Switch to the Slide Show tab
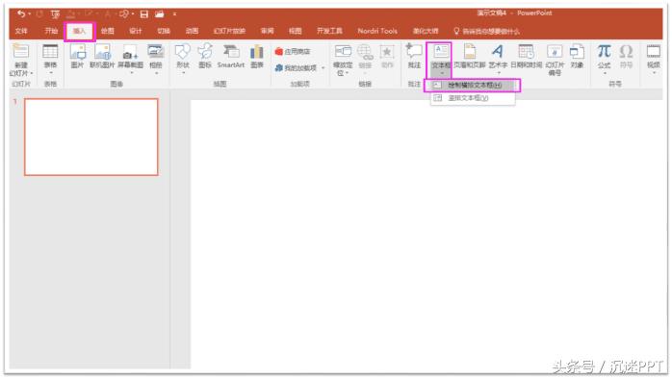The height and width of the screenshot is (379, 672). pos(229,31)
